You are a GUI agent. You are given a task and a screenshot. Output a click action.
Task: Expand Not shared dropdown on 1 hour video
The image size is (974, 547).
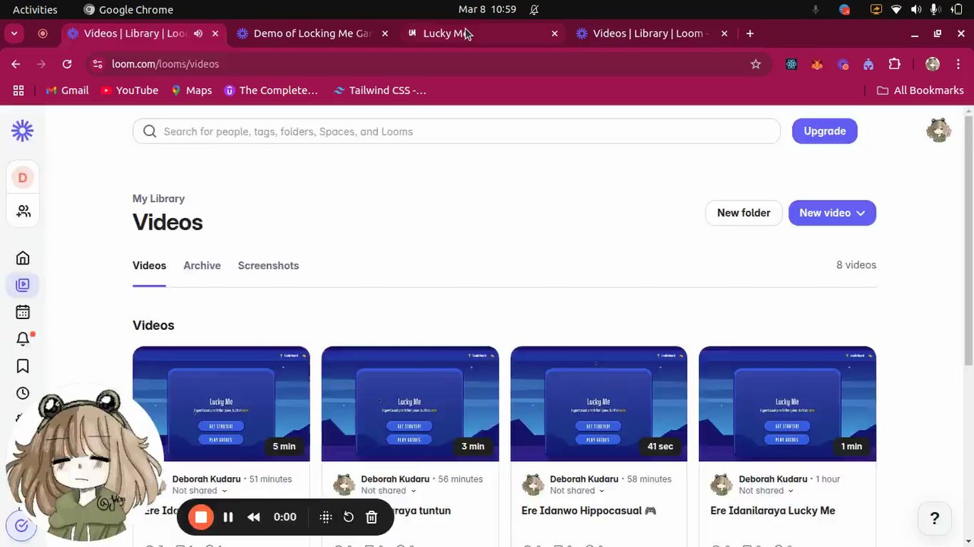(x=791, y=491)
